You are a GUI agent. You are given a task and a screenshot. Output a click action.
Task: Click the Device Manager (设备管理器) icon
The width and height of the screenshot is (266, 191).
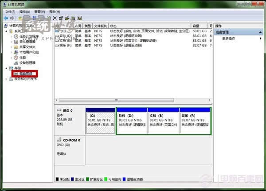click(x=16, y=63)
